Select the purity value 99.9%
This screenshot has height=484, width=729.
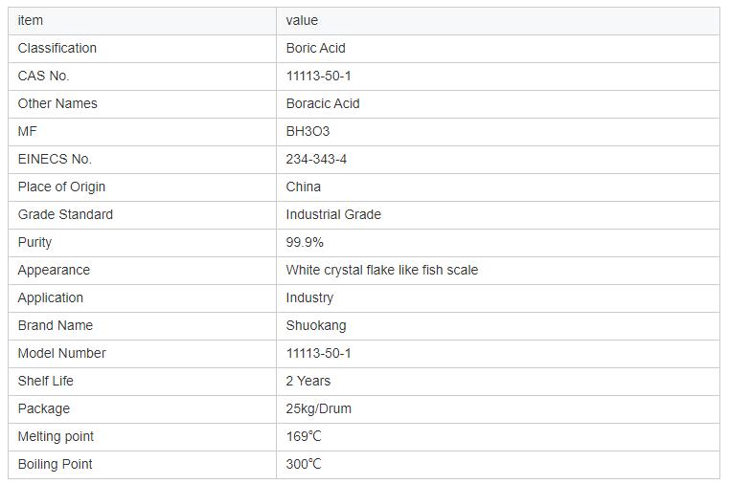pyautogui.click(x=305, y=242)
